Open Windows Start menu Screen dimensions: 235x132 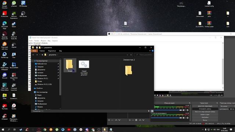(3, 129)
